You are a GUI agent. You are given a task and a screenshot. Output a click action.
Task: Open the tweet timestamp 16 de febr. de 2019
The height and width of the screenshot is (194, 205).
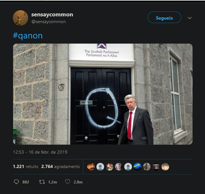(x=40, y=152)
